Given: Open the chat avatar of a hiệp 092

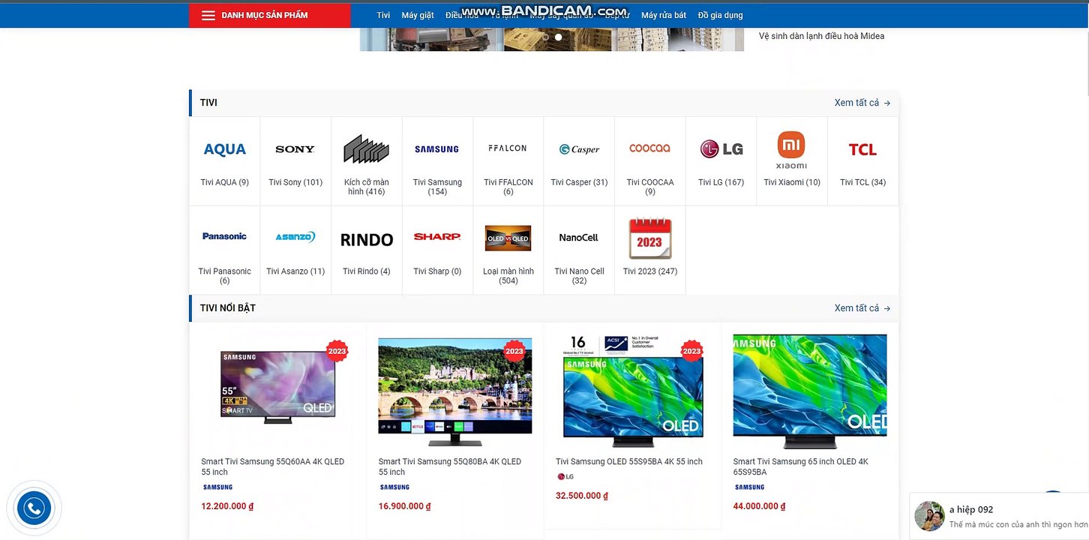Looking at the screenshot, I should [929, 516].
